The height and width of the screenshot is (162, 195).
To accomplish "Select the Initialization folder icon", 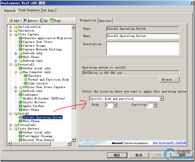I will click(16, 27).
